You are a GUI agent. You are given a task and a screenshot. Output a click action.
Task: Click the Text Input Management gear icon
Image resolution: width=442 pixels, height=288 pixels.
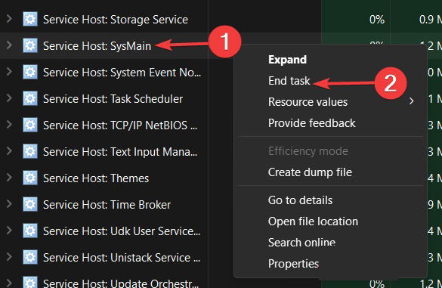pyautogui.click(x=30, y=151)
